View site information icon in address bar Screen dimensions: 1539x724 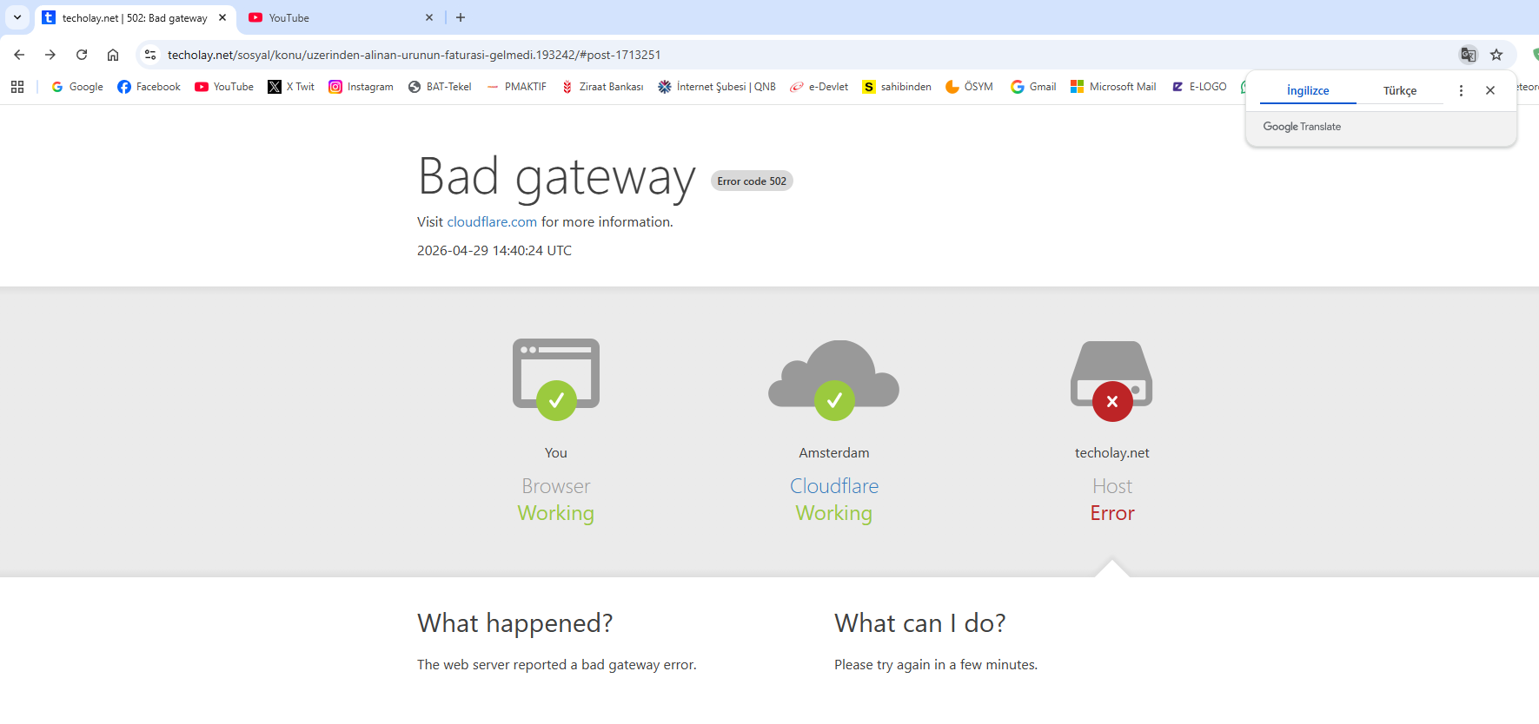(x=150, y=55)
